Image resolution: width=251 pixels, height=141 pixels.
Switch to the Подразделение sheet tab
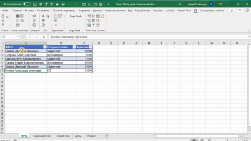click(x=42, y=136)
